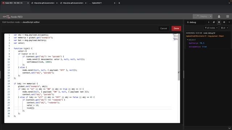232x130 pixels.
Task: Click line number 19 in the gutter
Action: point(9,83)
